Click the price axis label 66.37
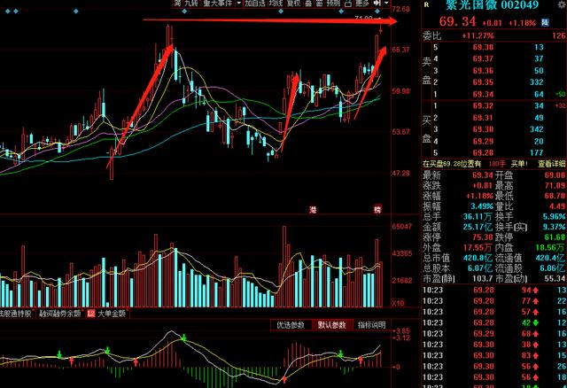 pyautogui.click(x=401, y=50)
